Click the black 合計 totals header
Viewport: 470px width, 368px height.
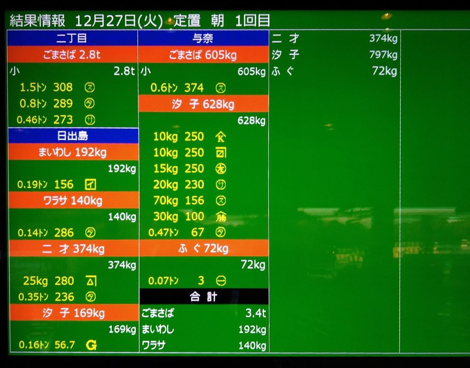203,297
